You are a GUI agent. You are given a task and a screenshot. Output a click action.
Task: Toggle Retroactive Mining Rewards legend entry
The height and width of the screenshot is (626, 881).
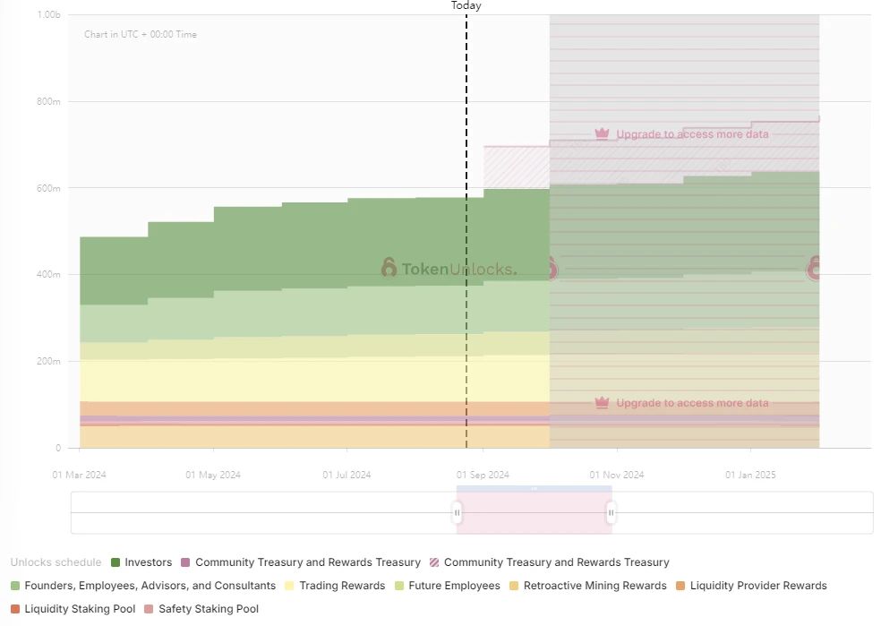pos(594,586)
